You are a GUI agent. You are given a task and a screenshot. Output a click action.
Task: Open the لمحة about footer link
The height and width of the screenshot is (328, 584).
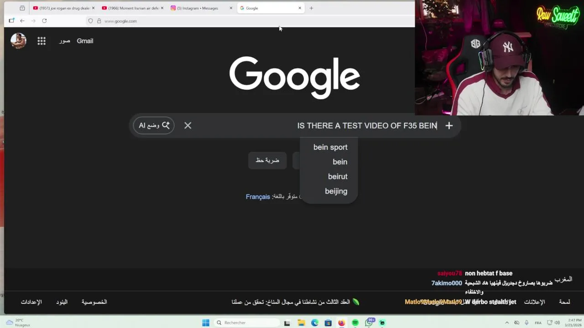tap(564, 302)
